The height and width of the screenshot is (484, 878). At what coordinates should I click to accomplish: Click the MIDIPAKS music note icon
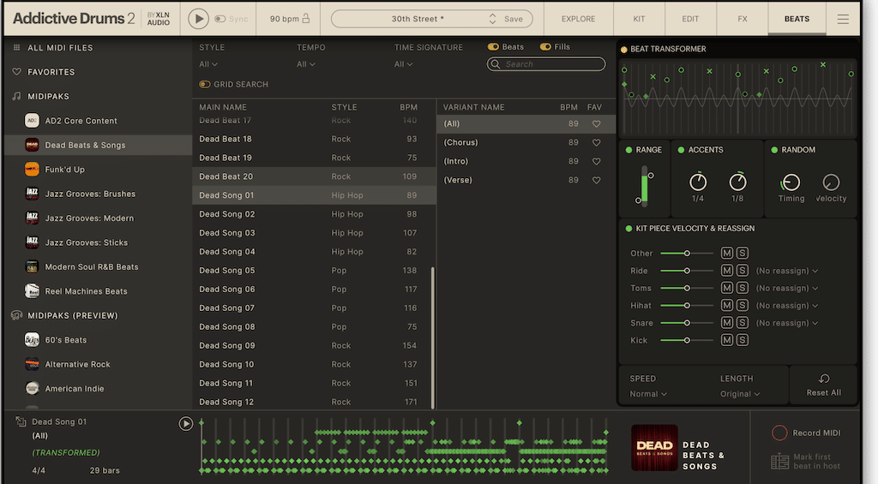pos(17,96)
